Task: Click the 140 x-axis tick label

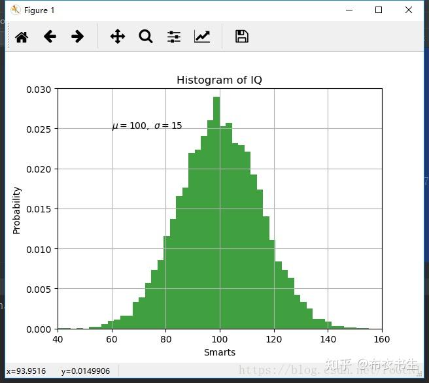Action: pos(328,339)
